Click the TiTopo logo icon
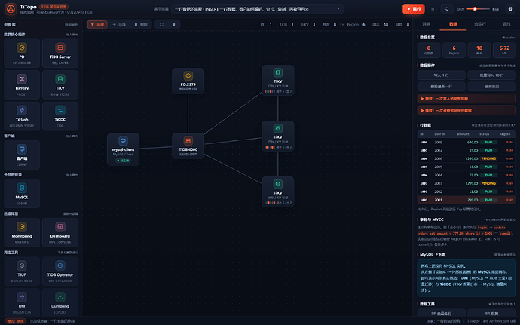The image size is (520, 325). click(x=11, y=9)
